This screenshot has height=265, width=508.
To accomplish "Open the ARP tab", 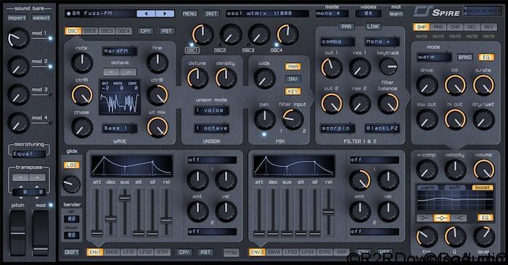I will point(341,252).
